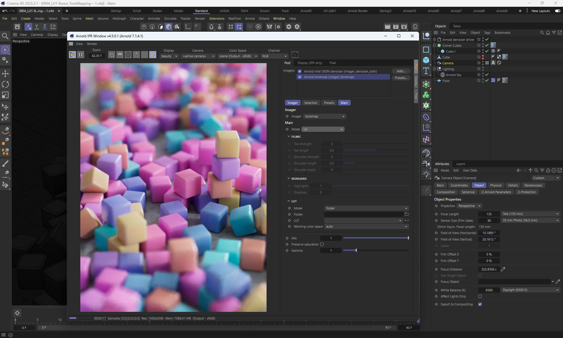Open the tonemap Mode dropdown set to lut
This screenshot has height=338, width=563.
tap(323, 129)
